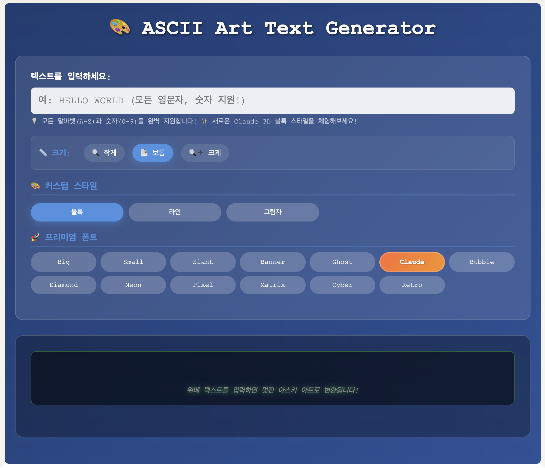Pick the Matrix premium font
The height and width of the screenshot is (468, 545).
(x=272, y=285)
